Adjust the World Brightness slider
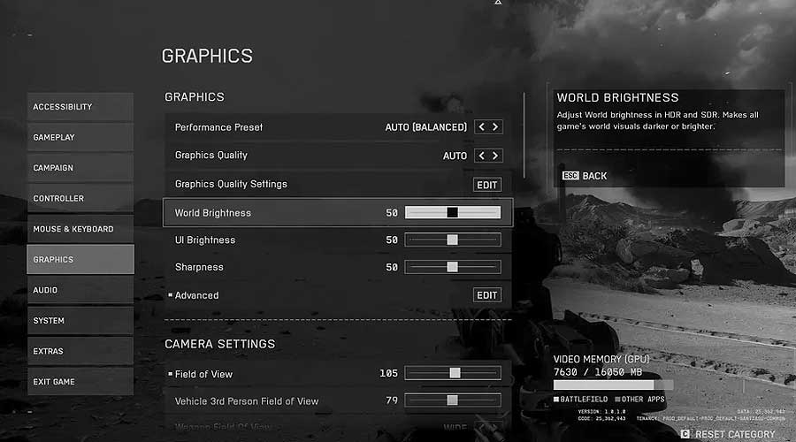The image size is (796, 442). click(452, 212)
